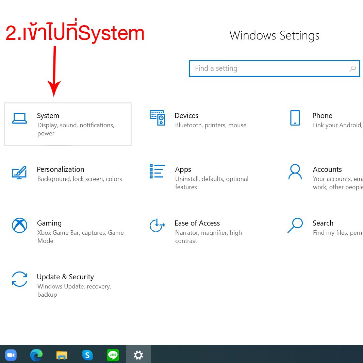Click the Update & Security sync icon
The width and height of the screenshot is (363, 363).
[19, 279]
